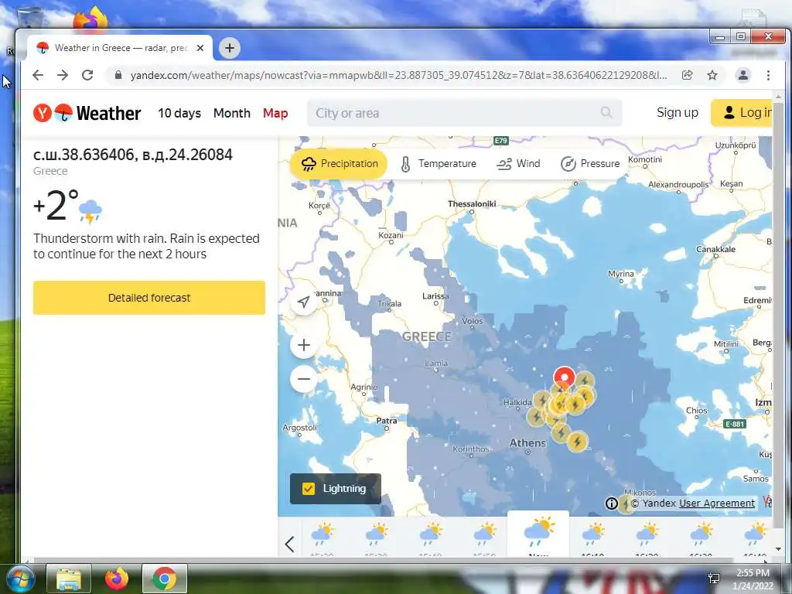The width and height of the screenshot is (792, 594).
Task: Click the red location pin on map
Action: tap(564, 377)
